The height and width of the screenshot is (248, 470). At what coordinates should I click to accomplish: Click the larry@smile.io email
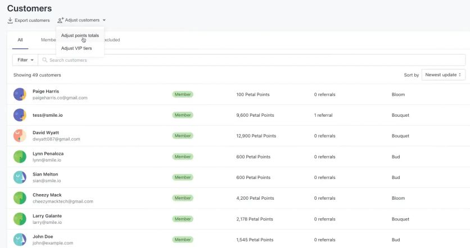pyautogui.click(x=47, y=222)
